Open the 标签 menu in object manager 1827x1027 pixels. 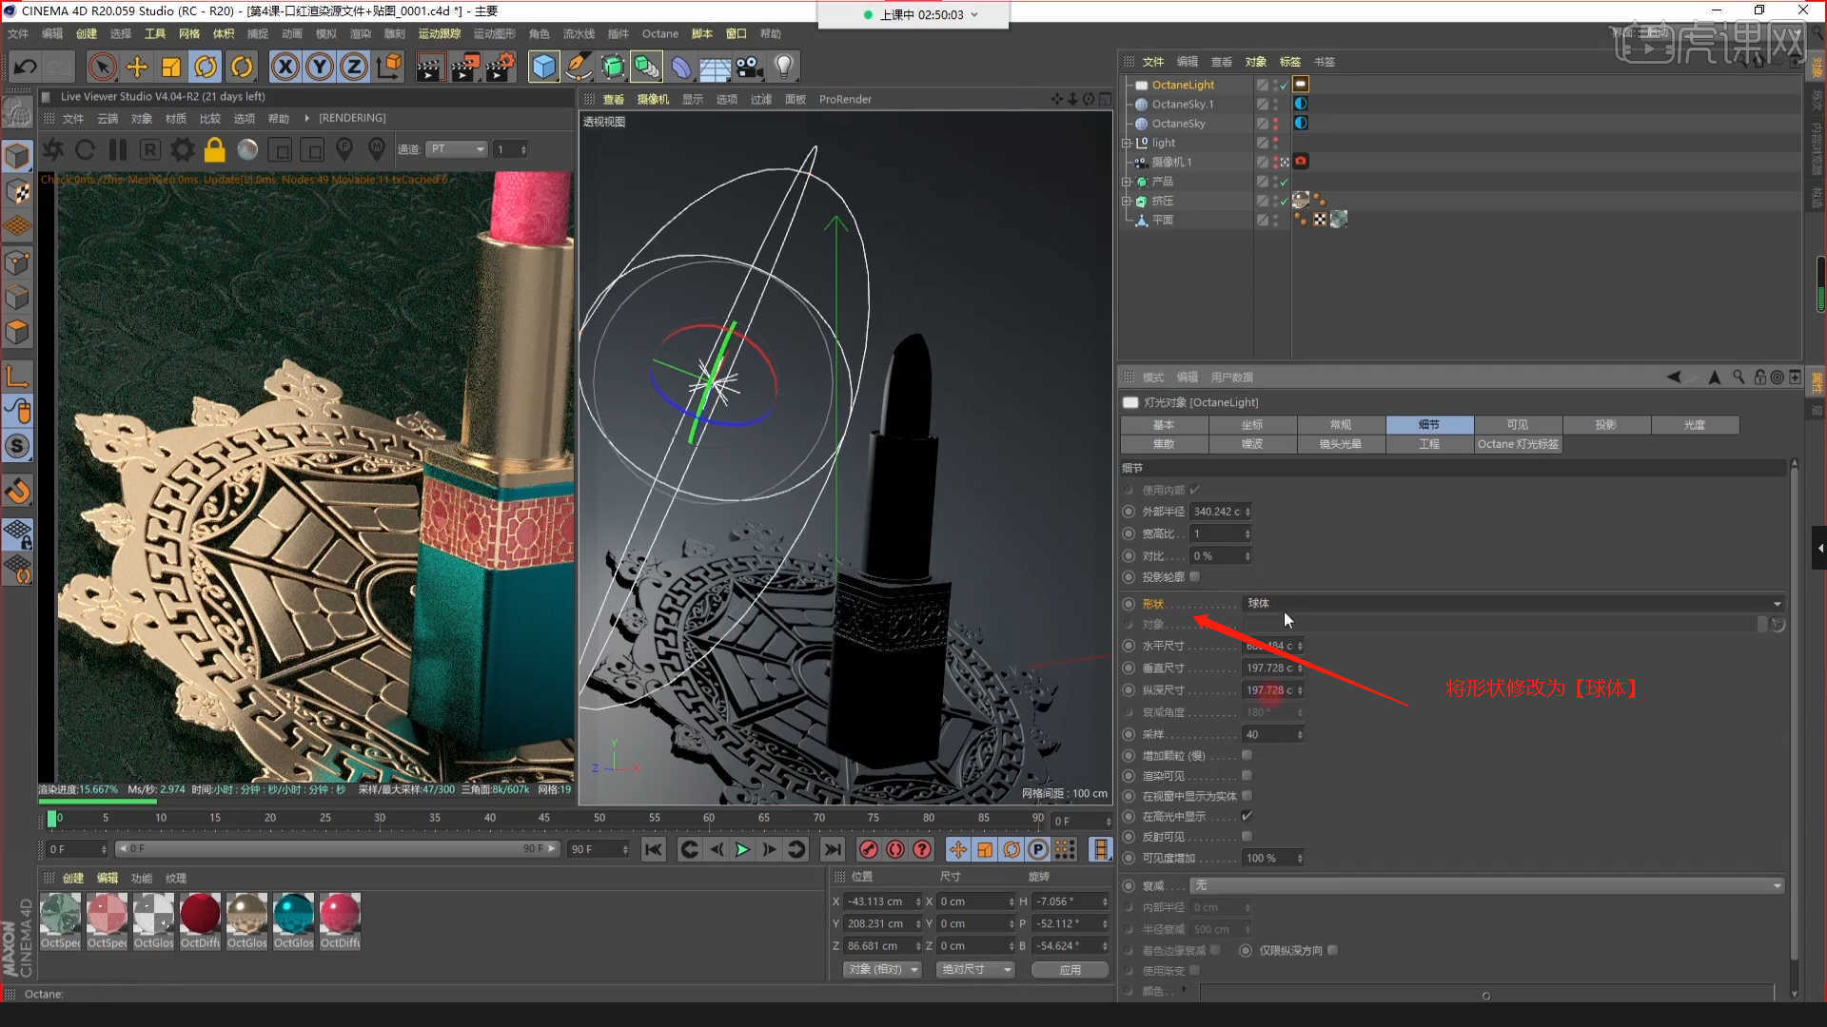1289,62
